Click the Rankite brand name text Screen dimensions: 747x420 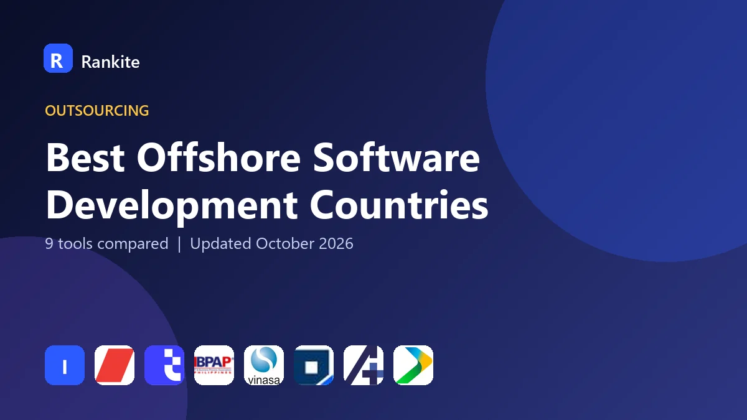pyautogui.click(x=110, y=62)
